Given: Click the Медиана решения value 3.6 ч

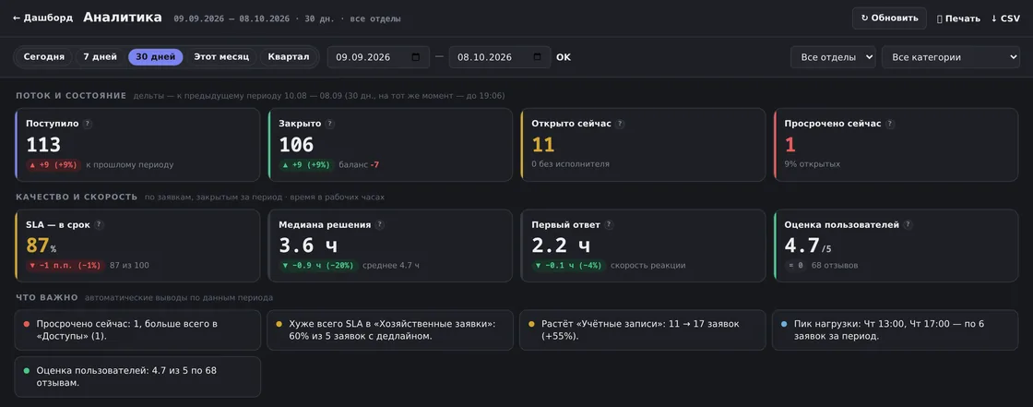Looking at the screenshot, I should 308,246.
